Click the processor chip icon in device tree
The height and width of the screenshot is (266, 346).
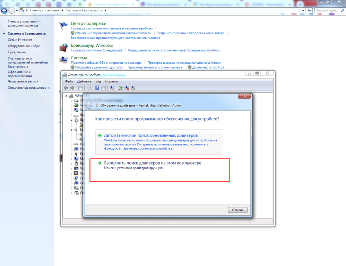click(76, 173)
